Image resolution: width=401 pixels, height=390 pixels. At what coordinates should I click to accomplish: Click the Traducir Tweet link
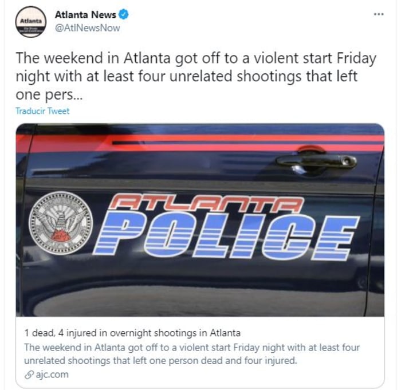[x=42, y=111]
